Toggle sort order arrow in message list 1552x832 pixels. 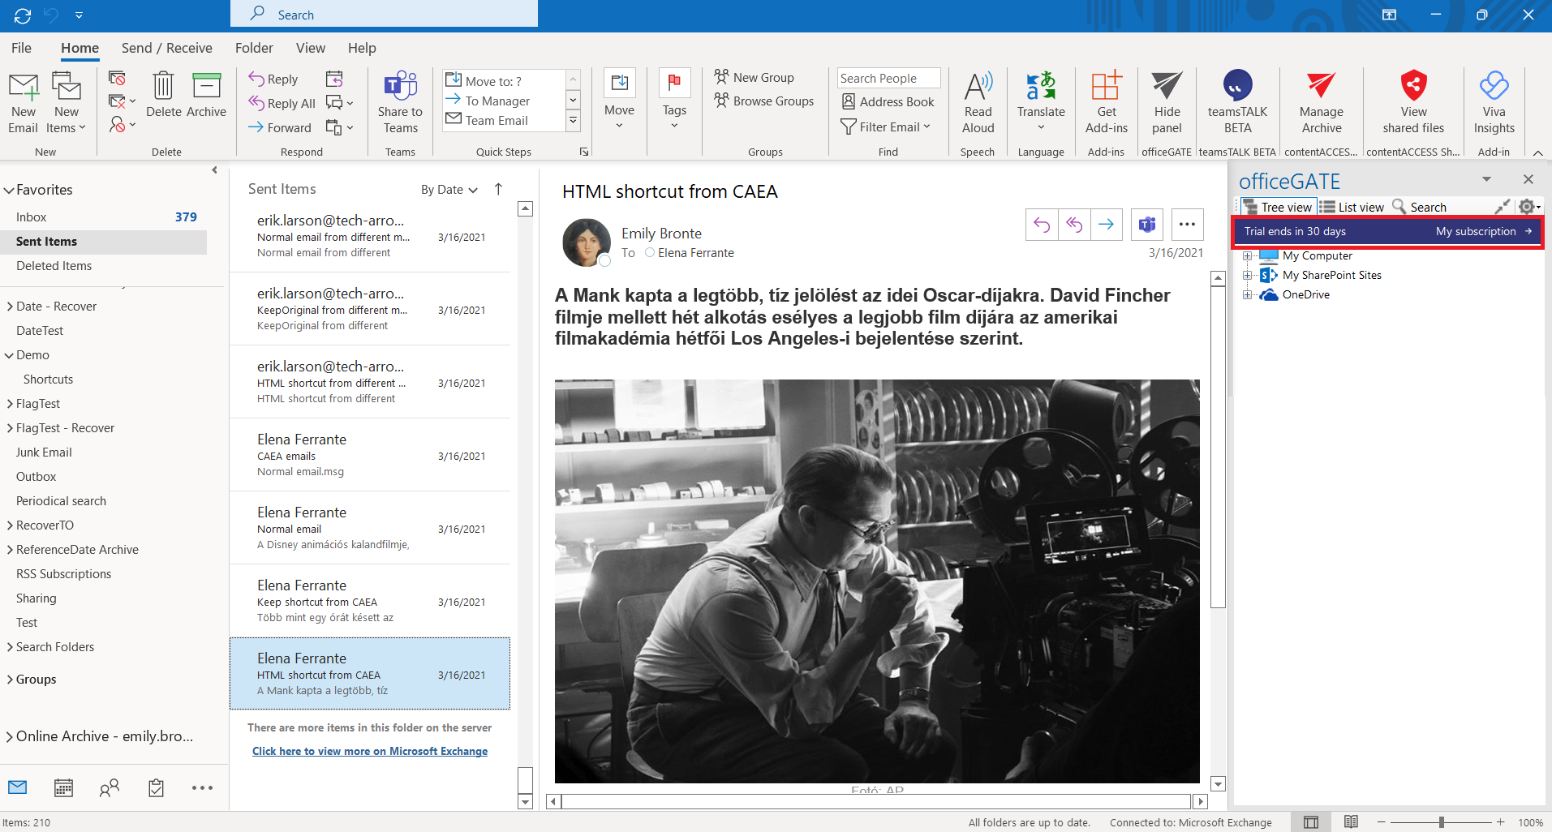pos(498,189)
